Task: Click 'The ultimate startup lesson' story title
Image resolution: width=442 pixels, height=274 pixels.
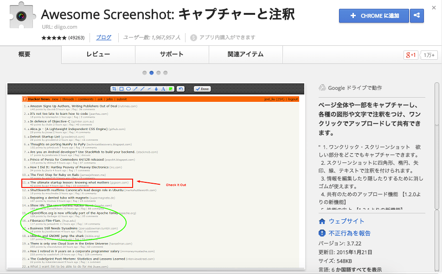Action: click(70, 182)
